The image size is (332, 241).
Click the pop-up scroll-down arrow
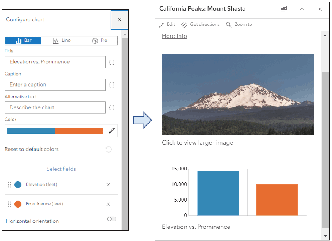click(325, 236)
